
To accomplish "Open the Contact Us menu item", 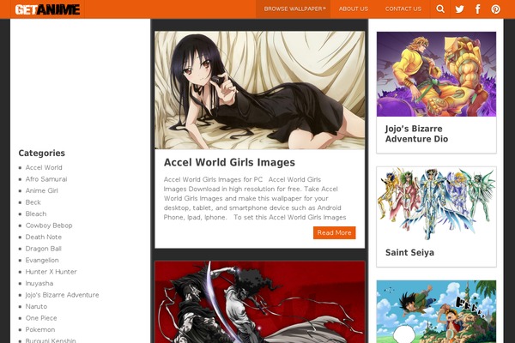I will pyautogui.click(x=403, y=9).
